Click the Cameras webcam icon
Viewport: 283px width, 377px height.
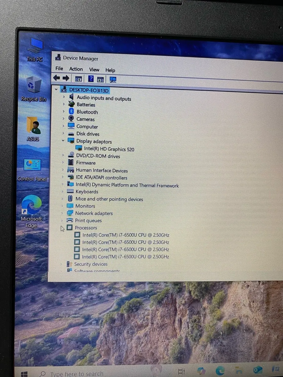(x=71, y=119)
